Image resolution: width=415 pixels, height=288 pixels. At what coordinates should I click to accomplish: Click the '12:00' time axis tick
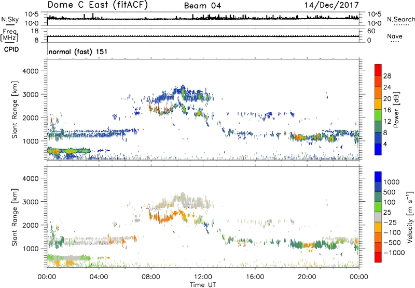(x=203, y=277)
